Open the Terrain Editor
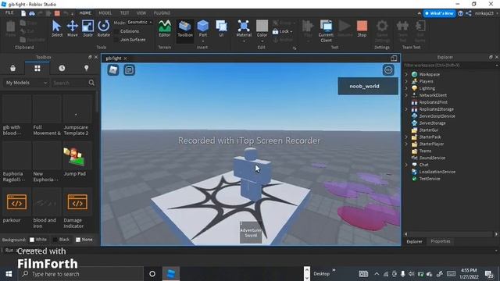Image resolution: width=500 pixels, height=281 pixels. click(x=165, y=29)
